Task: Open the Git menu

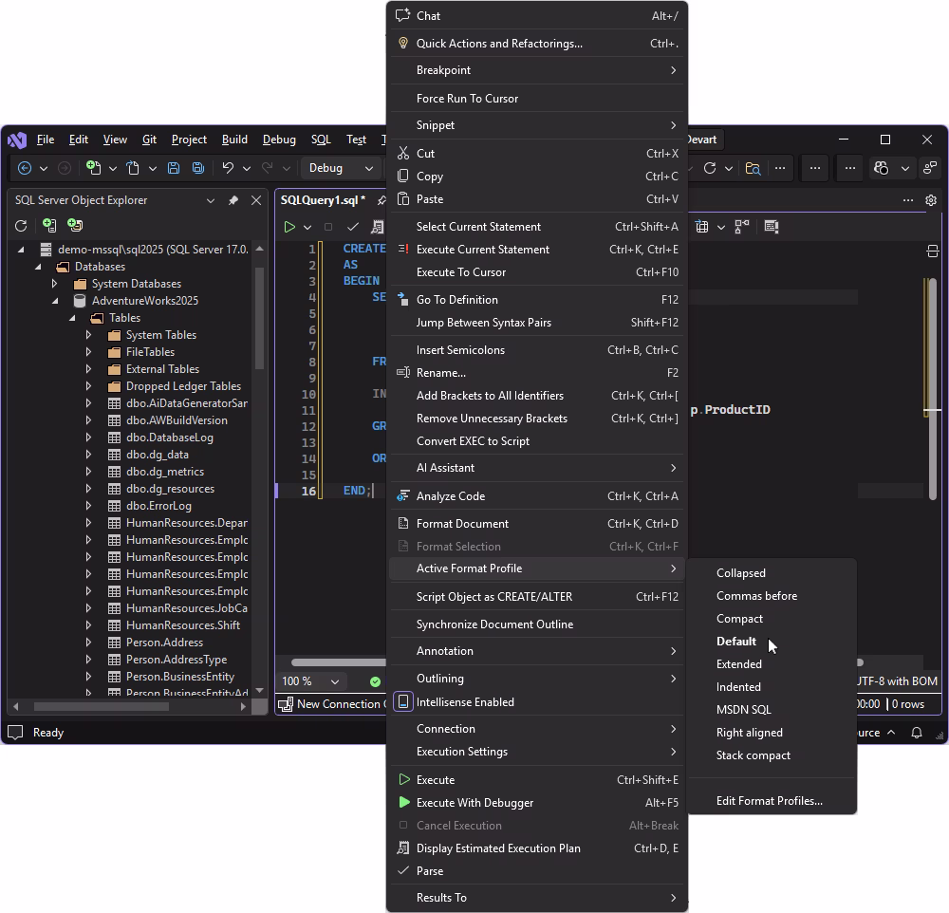Action: (149, 140)
